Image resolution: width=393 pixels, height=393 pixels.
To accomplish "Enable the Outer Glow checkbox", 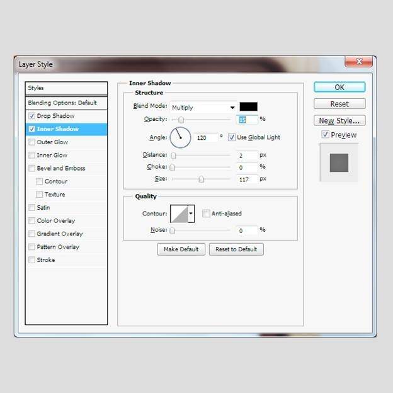I will click(32, 142).
